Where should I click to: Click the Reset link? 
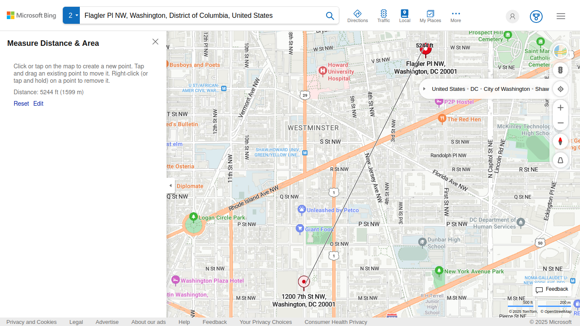click(x=21, y=104)
